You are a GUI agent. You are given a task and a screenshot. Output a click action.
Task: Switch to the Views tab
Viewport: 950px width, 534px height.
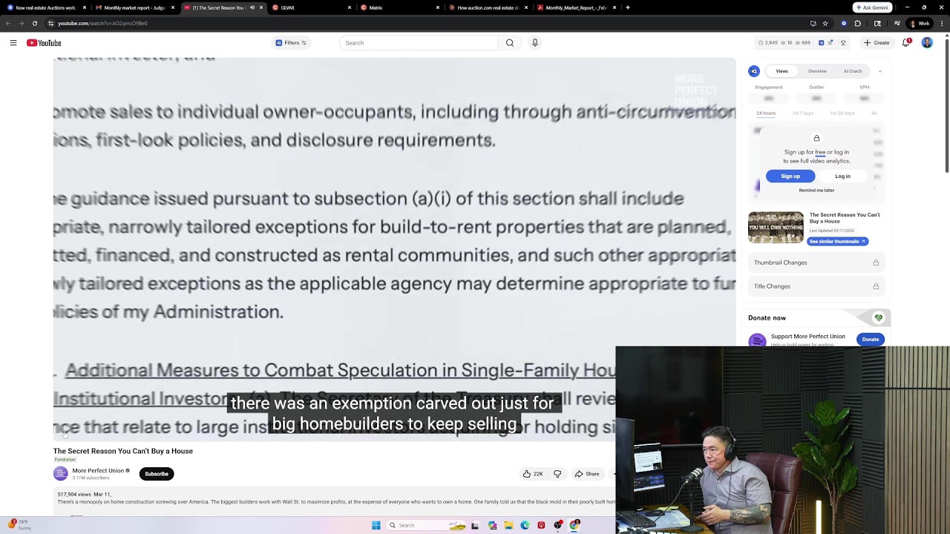click(x=782, y=71)
